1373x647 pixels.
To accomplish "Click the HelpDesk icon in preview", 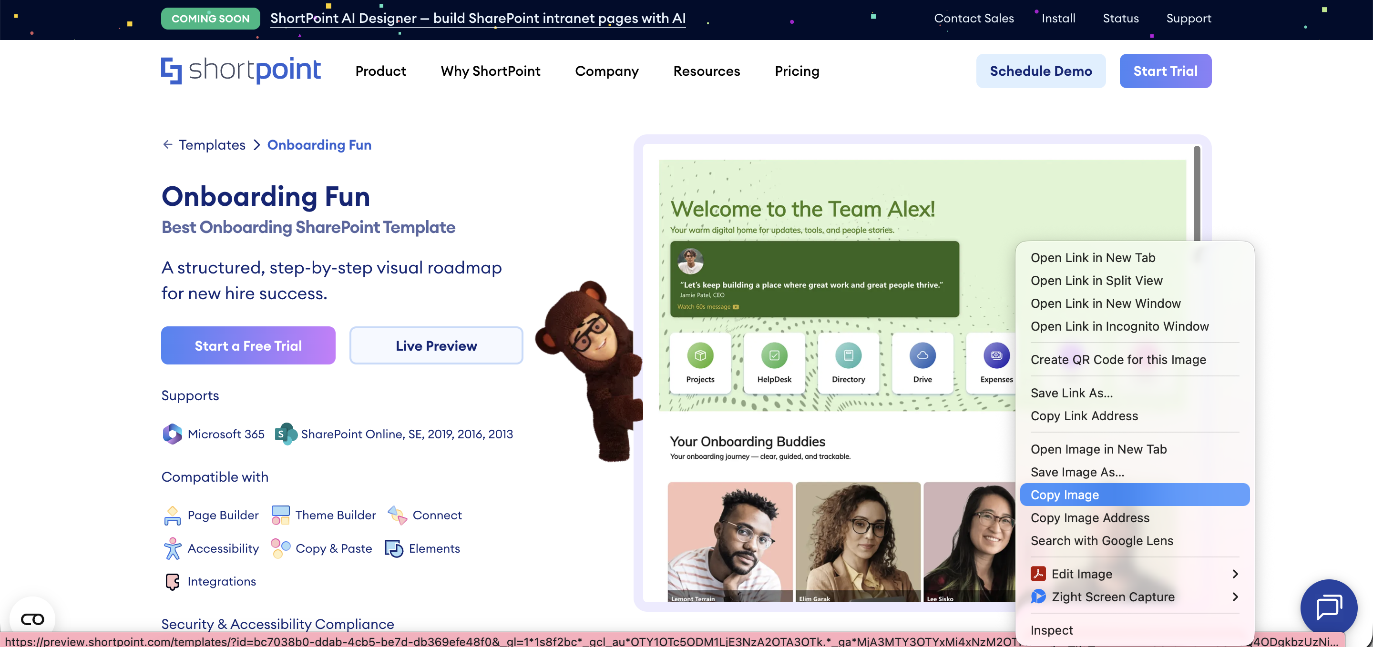I will coord(774,355).
